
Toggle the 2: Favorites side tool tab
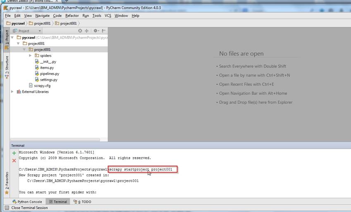click(7, 183)
